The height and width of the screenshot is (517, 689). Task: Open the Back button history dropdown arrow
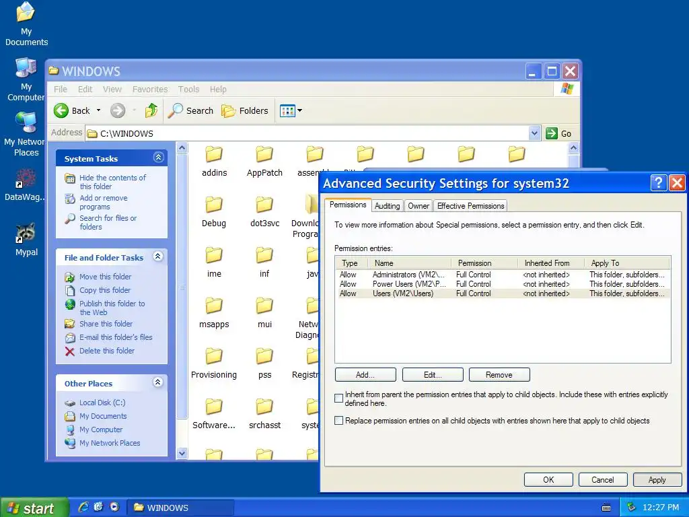tap(98, 110)
